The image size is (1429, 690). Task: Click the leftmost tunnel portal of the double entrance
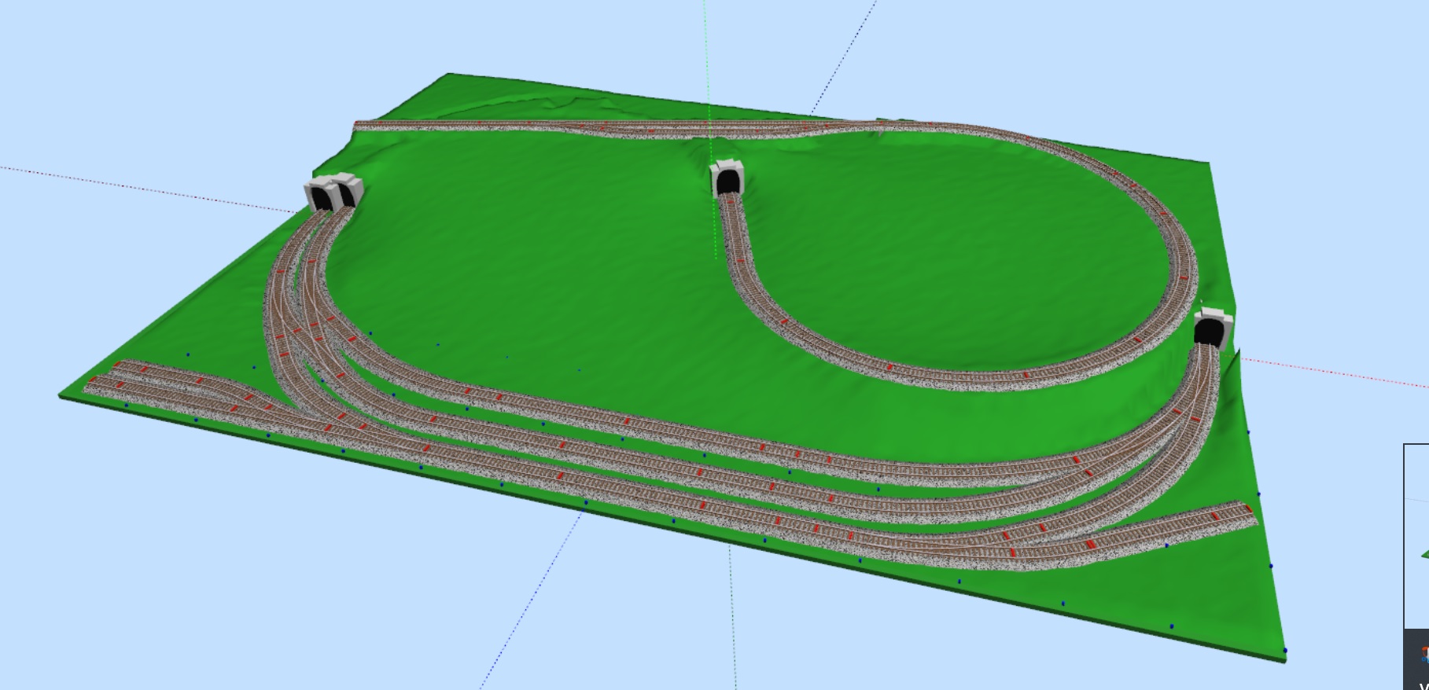(x=320, y=195)
